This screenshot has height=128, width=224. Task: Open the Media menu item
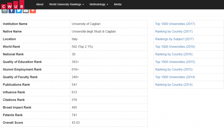coord(118,4)
